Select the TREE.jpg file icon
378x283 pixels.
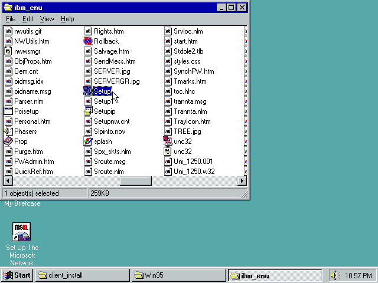click(168, 131)
